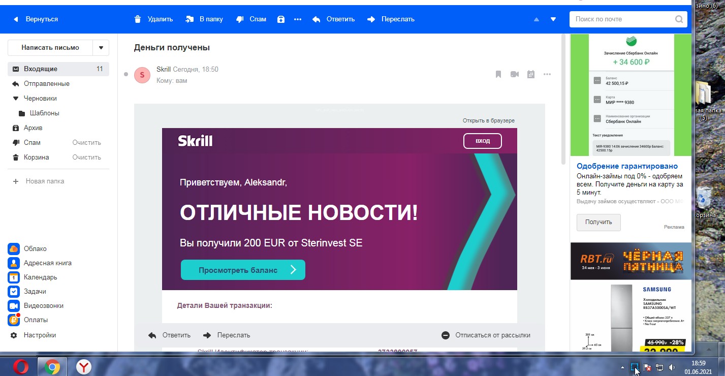This screenshot has height=376, width=725.
Task: Start a video call from message header
Action: tap(515, 74)
